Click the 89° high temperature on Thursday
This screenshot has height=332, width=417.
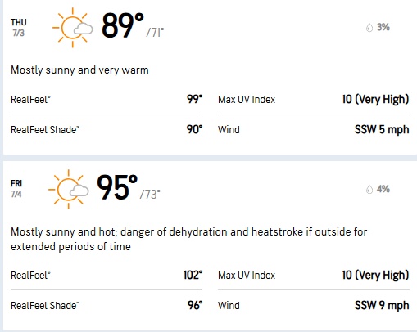tap(123, 25)
